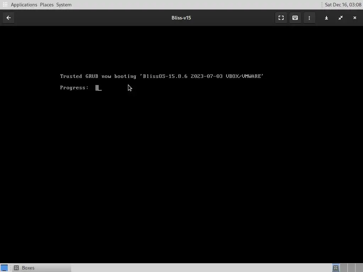This screenshot has height=272, width=363.
Task: Click the date and time clock
Action: click(x=343, y=5)
